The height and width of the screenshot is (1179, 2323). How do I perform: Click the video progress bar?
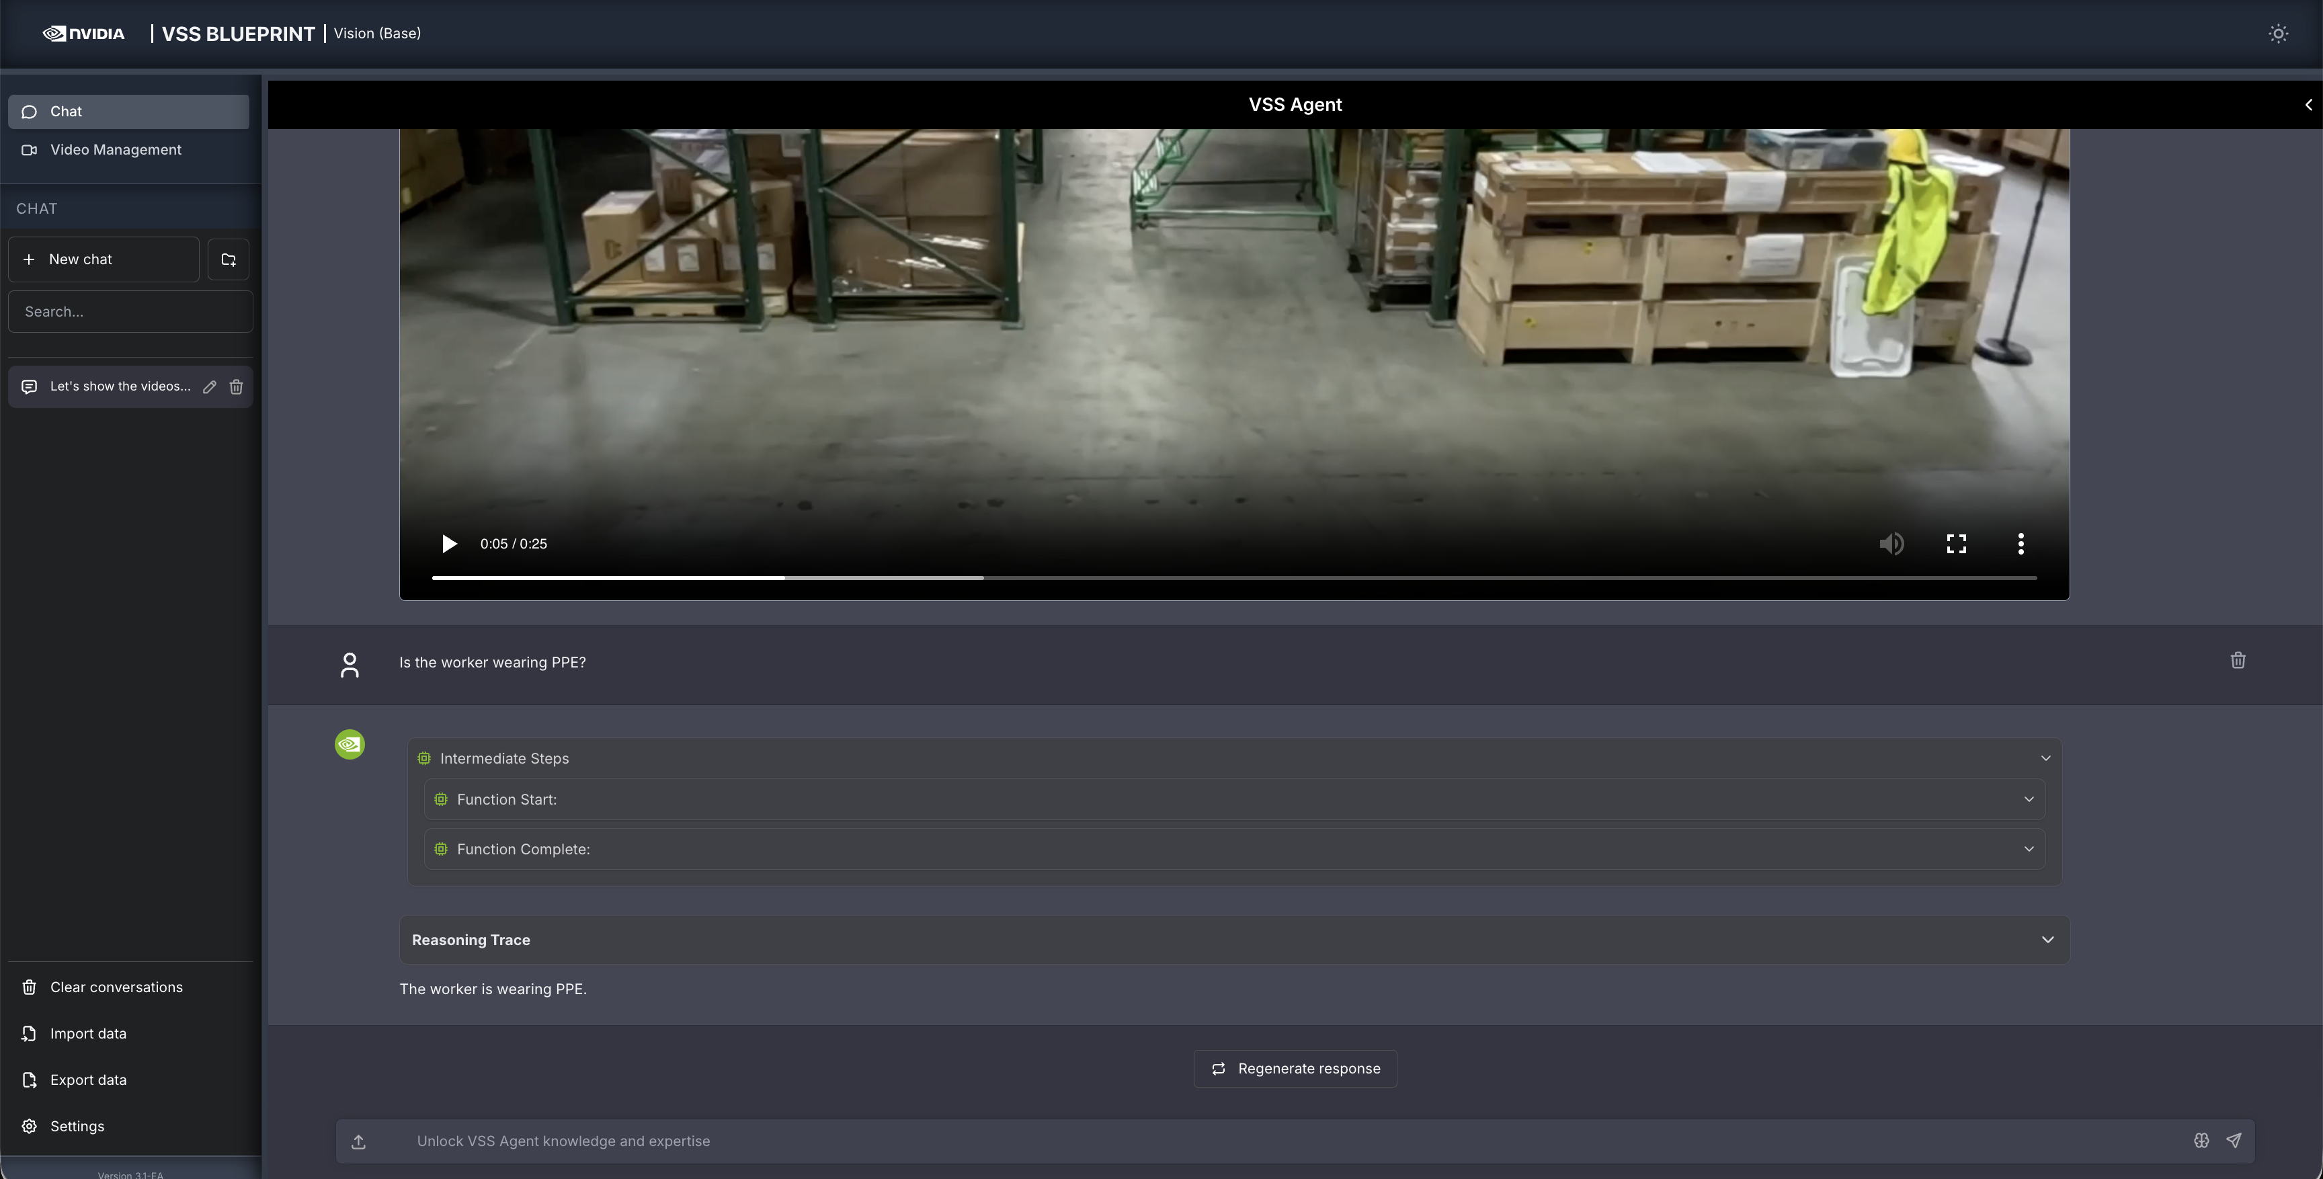click(1233, 577)
